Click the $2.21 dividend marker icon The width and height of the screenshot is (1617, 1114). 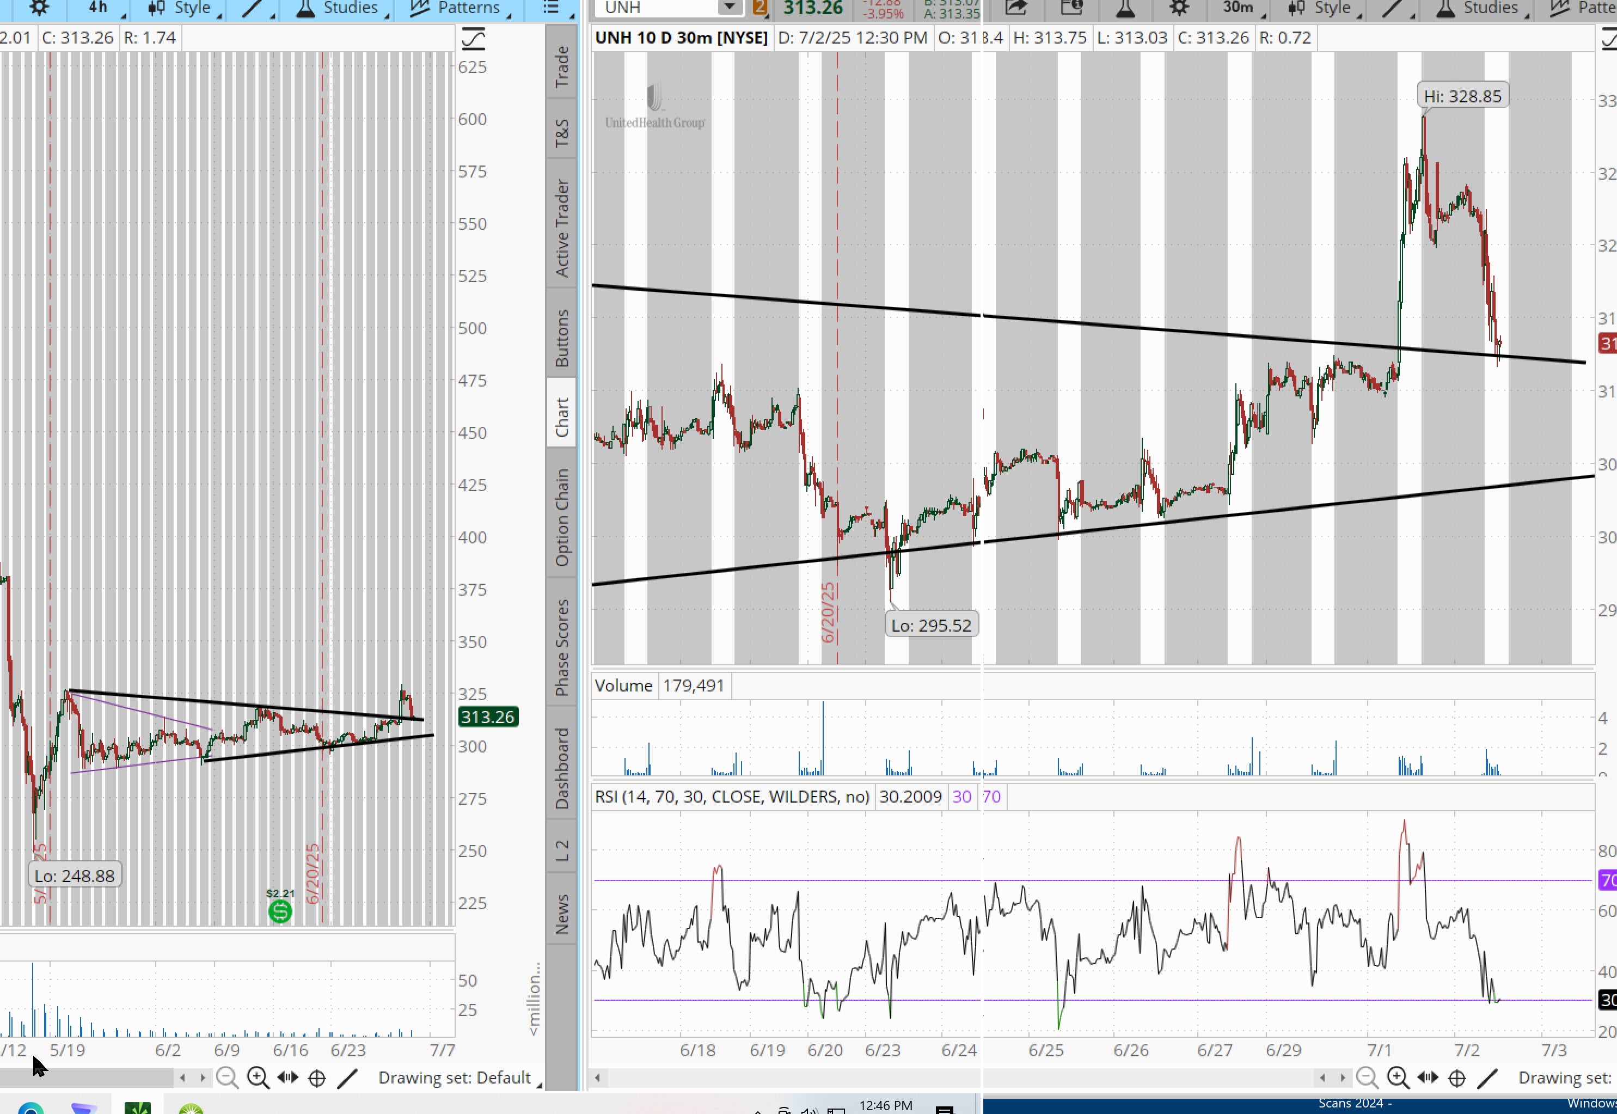coord(280,911)
